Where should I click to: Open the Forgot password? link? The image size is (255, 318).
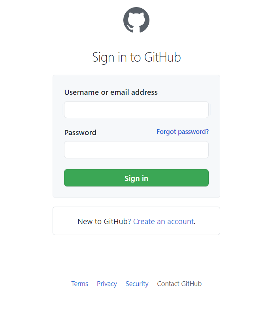pos(183,132)
